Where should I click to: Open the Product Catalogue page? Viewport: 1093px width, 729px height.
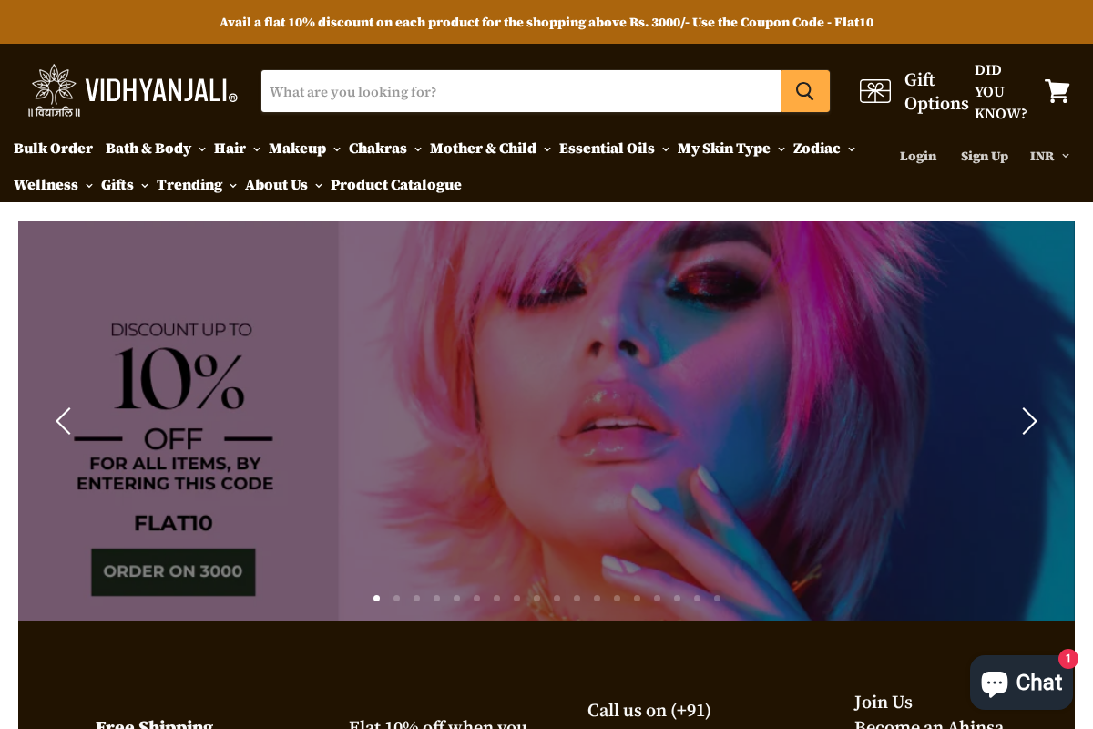click(396, 185)
